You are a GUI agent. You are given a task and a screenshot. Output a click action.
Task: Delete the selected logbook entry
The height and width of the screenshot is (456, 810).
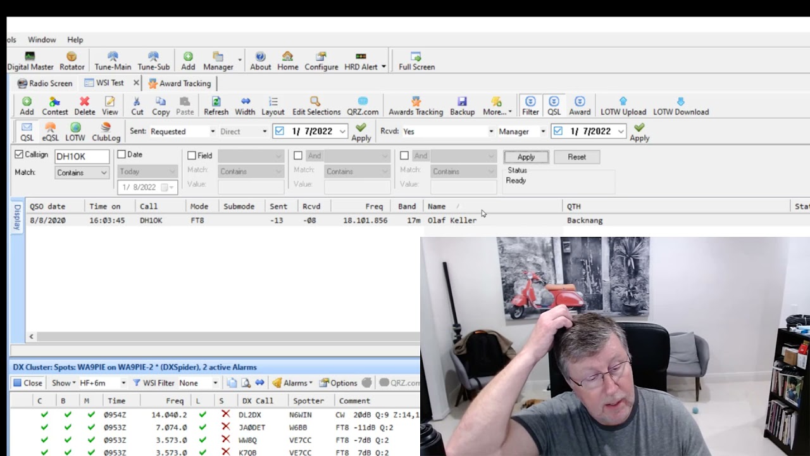coord(84,106)
